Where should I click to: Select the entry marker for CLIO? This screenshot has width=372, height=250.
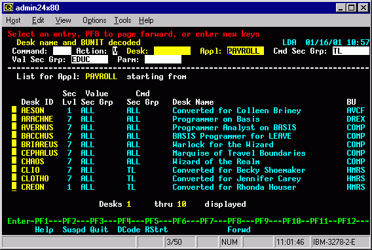click(x=14, y=170)
